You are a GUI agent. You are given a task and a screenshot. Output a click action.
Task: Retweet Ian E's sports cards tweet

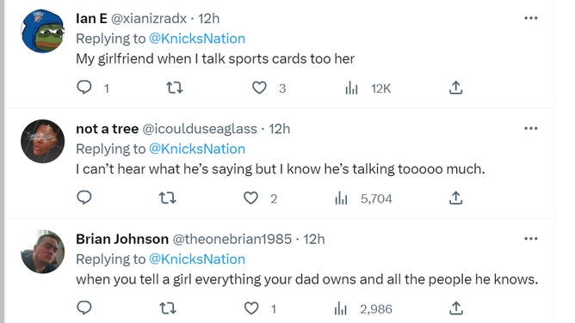174,88
